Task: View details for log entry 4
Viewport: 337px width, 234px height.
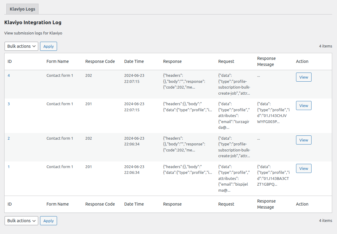Action: [x=304, y=77]
